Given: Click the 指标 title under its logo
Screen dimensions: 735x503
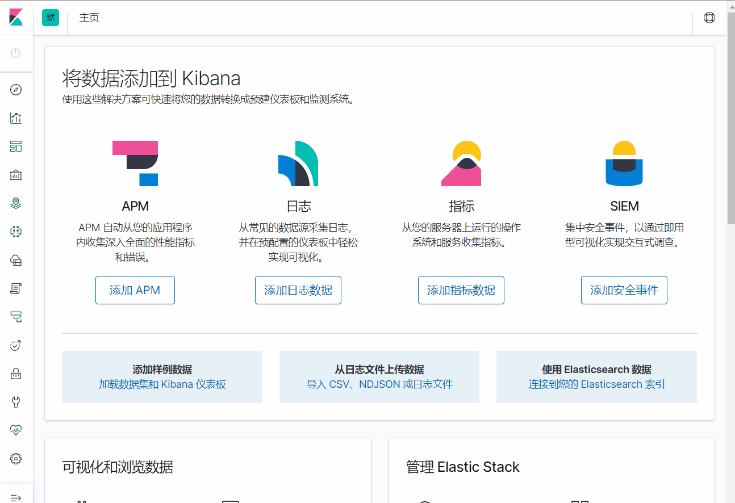Looking at the screenshot, I should 461,206.
